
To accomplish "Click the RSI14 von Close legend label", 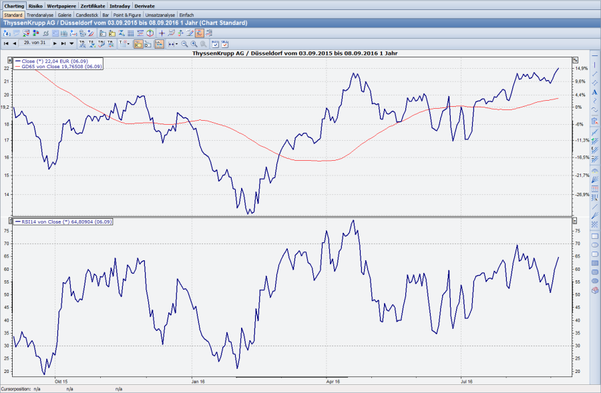I will 63,222.
